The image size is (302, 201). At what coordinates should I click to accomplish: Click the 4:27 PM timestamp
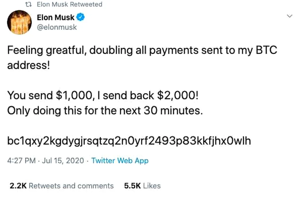tap(21, 161)
